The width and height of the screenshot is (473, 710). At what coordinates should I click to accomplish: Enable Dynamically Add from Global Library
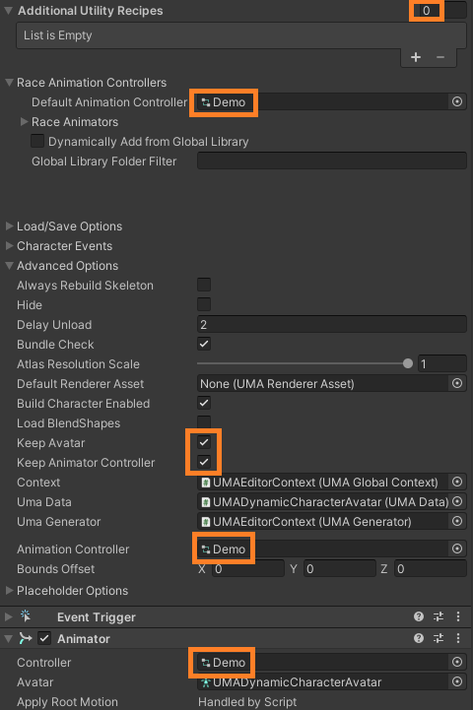[x=37, y=141]
